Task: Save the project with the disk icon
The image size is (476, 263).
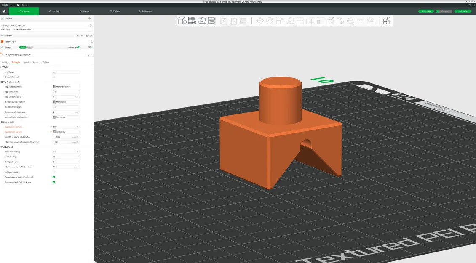Action: tap(18, 5)
